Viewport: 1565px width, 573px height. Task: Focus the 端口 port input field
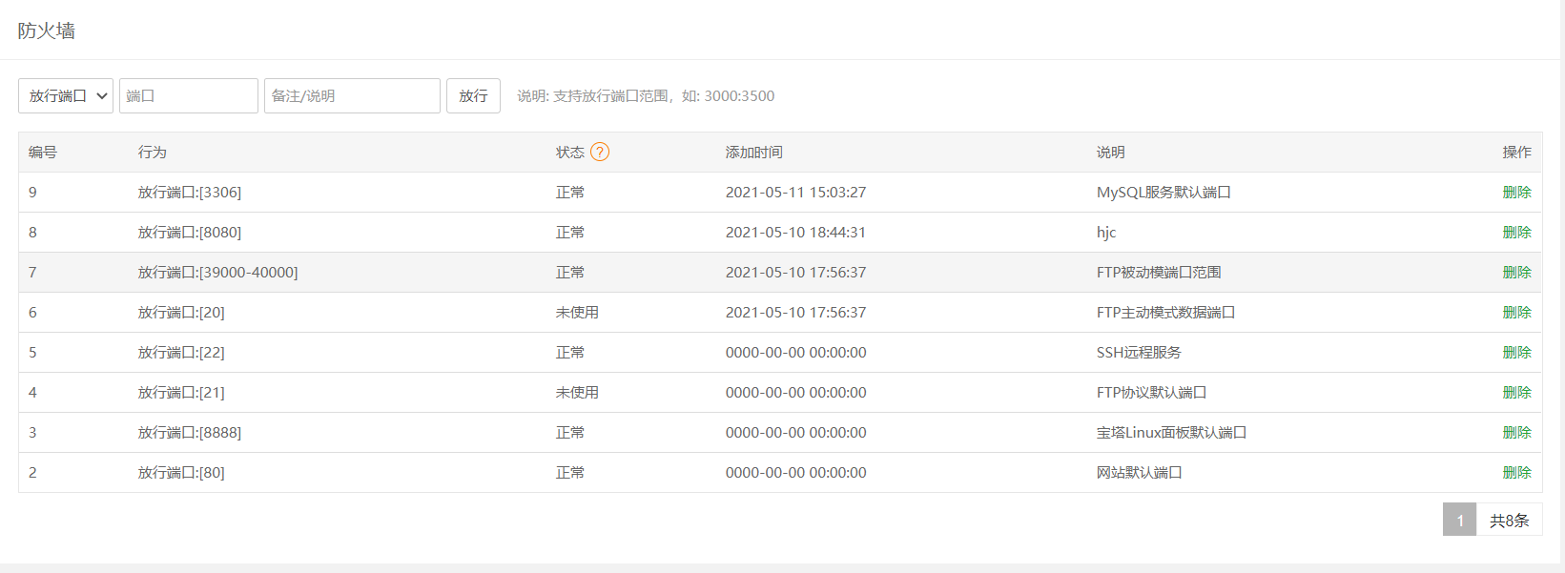pyautogui.click(x=188, y=95)
